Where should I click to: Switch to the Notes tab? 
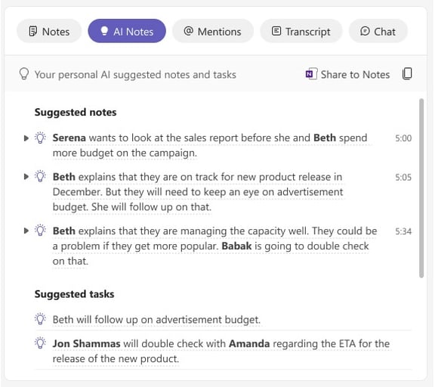(49, 32)
